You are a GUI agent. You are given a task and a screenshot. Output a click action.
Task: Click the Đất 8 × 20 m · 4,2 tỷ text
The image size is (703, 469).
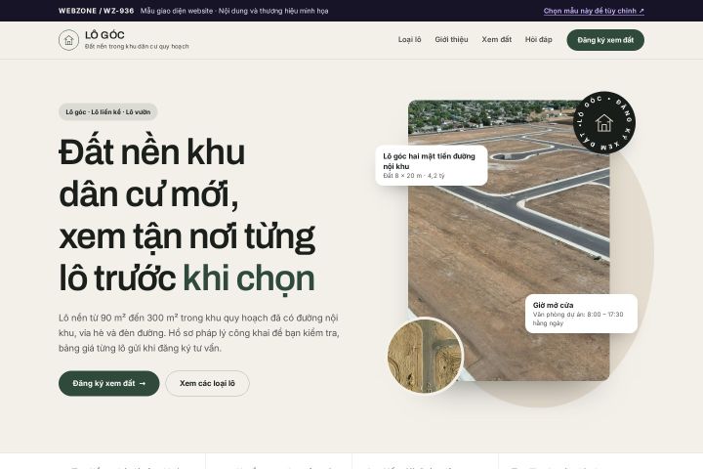tap(414, 176)
